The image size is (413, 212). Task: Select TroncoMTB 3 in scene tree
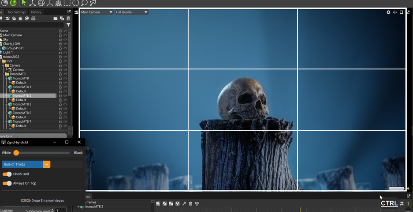coord(22,104)
